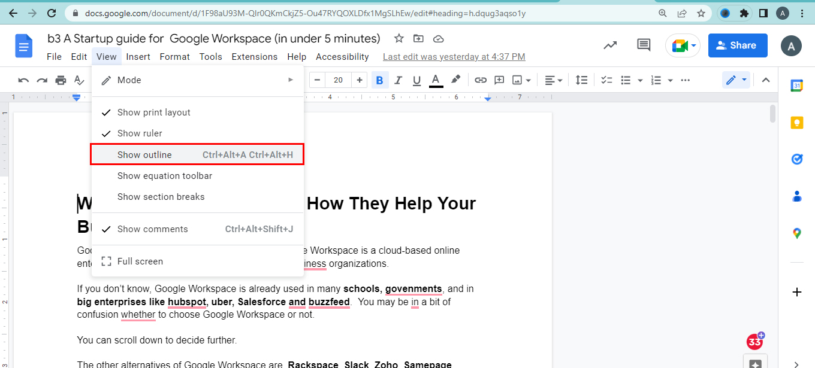
Task: Uncheck Show ruler
Action: 198,133
